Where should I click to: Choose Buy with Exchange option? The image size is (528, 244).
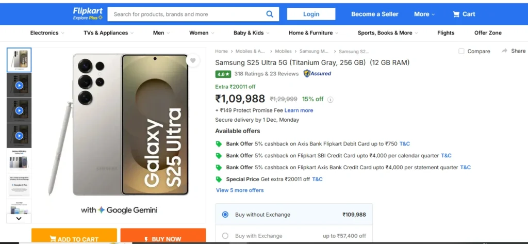click(225, 236)
